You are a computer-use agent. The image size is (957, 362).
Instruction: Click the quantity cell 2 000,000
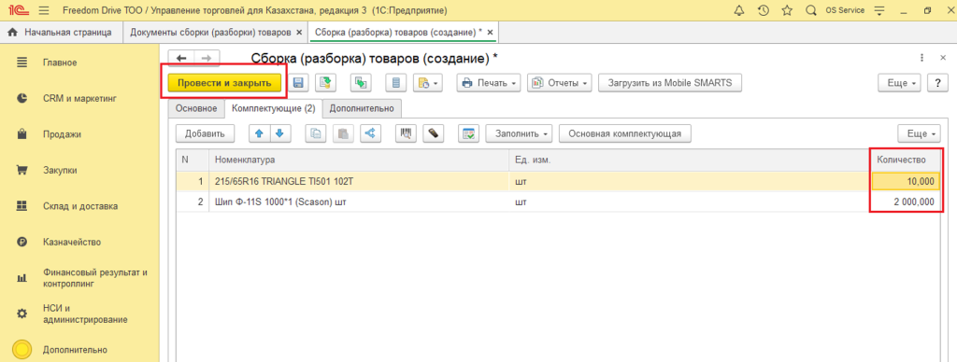pyautogui.click(x=906, y=202)
